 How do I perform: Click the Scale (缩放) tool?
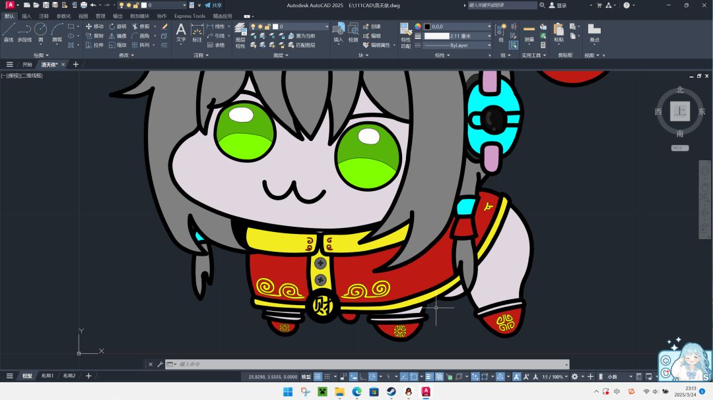point(118,45)
